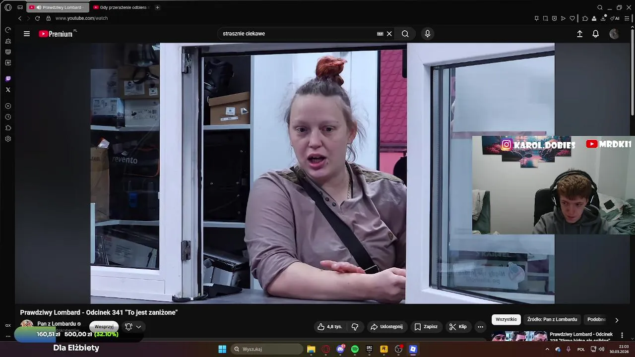Click the page vertical scrollbar
Viewport: 635px width, 357px height.
(632, 72)
